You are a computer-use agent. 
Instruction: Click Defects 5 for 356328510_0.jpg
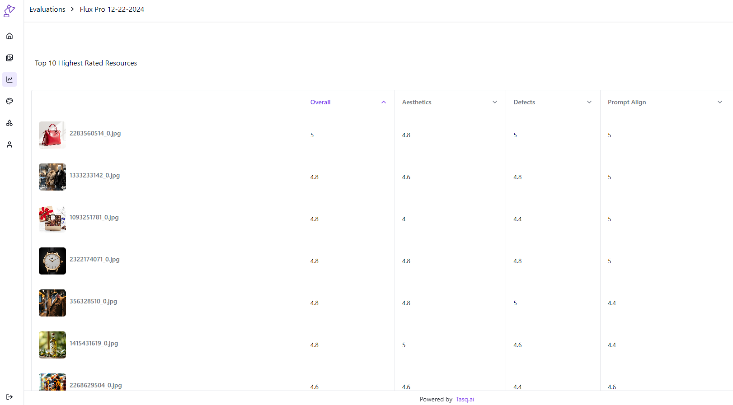click(x=515, y=303)
